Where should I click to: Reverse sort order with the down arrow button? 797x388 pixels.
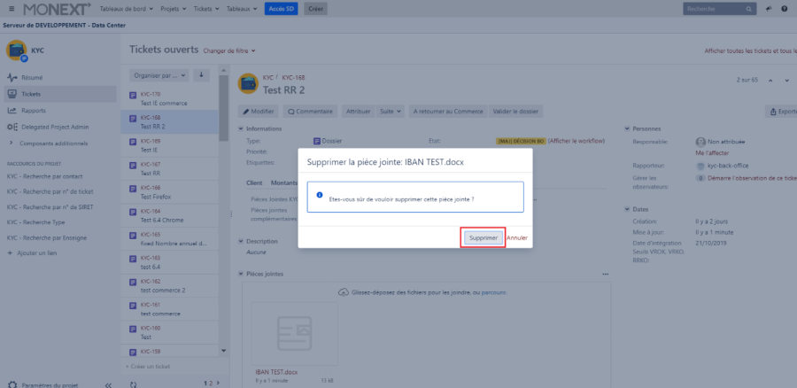(201, 74)
